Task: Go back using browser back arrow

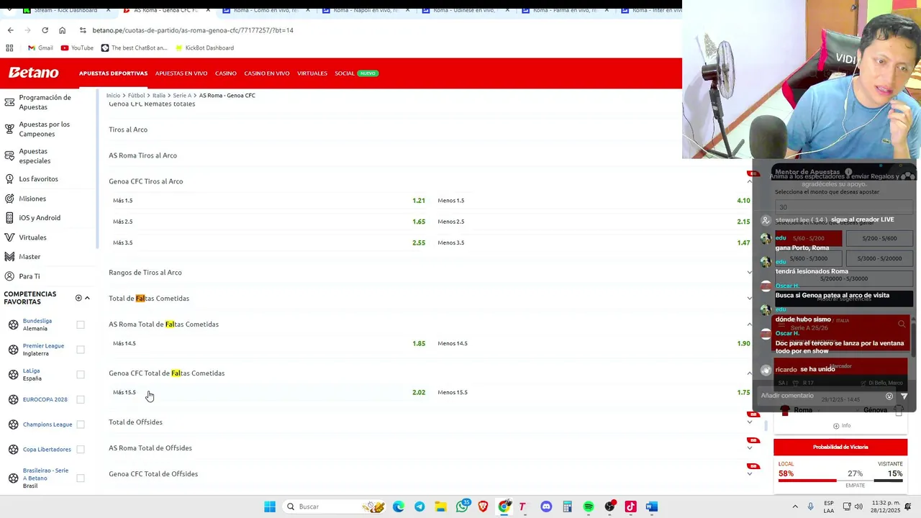Action: pyautogui.click(x=10, y=30)
